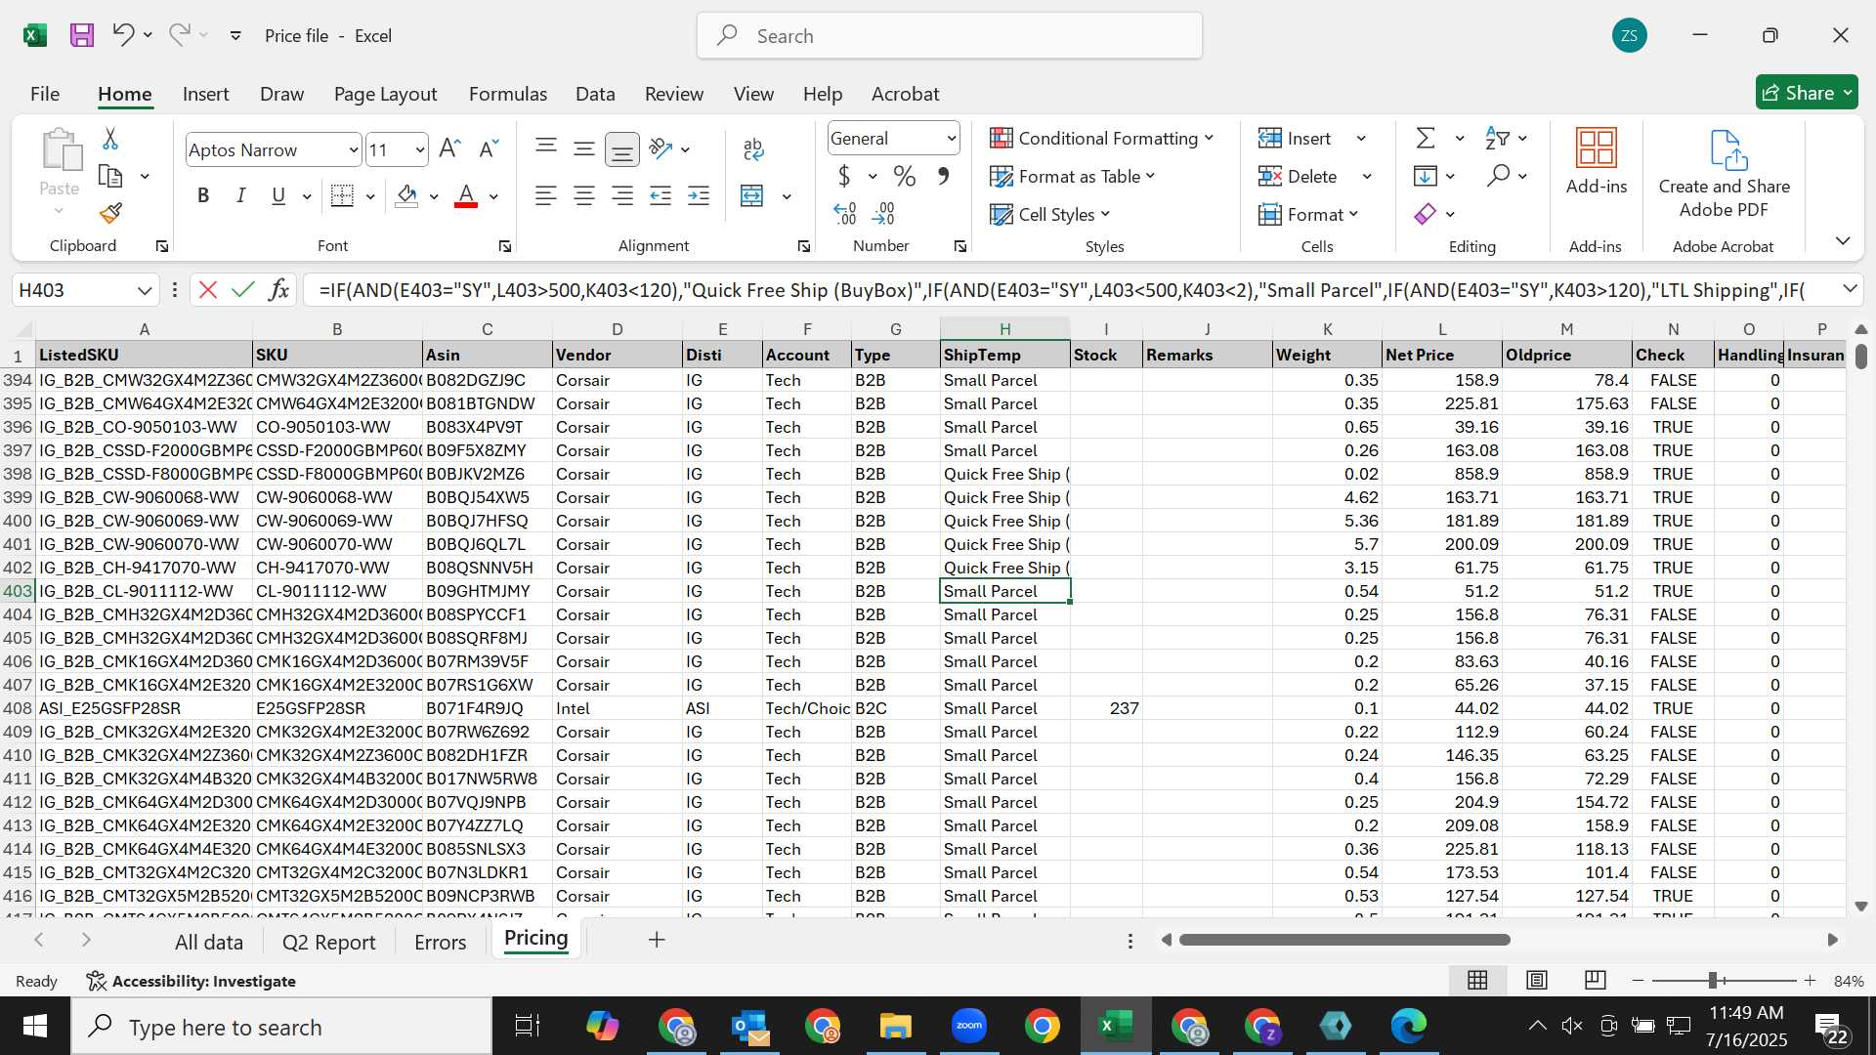Click the Clear eraser icon
Image resolution: width=1876 pixels, height=1055 pixels.
pos(1426,213)
